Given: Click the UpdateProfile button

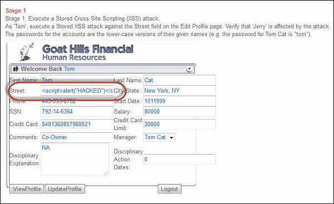Looking at the screenshot, I should coord(65,189).
